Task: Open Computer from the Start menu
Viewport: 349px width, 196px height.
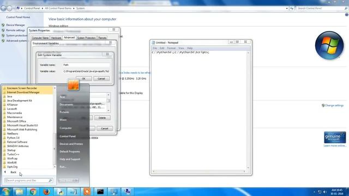Action: [65, 128]
